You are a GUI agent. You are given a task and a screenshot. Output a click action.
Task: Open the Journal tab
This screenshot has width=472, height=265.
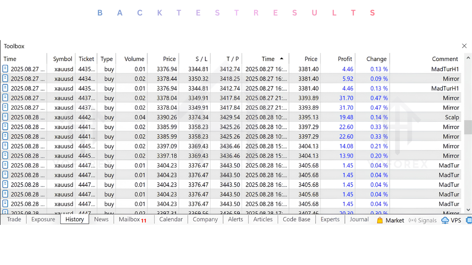click(x=359, y=219)
